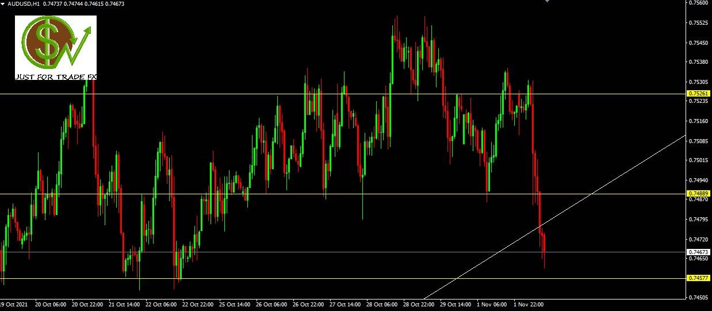Click the 0.75015 price scale label
This screenshot has height=311, width=712.
pos(699,160)
